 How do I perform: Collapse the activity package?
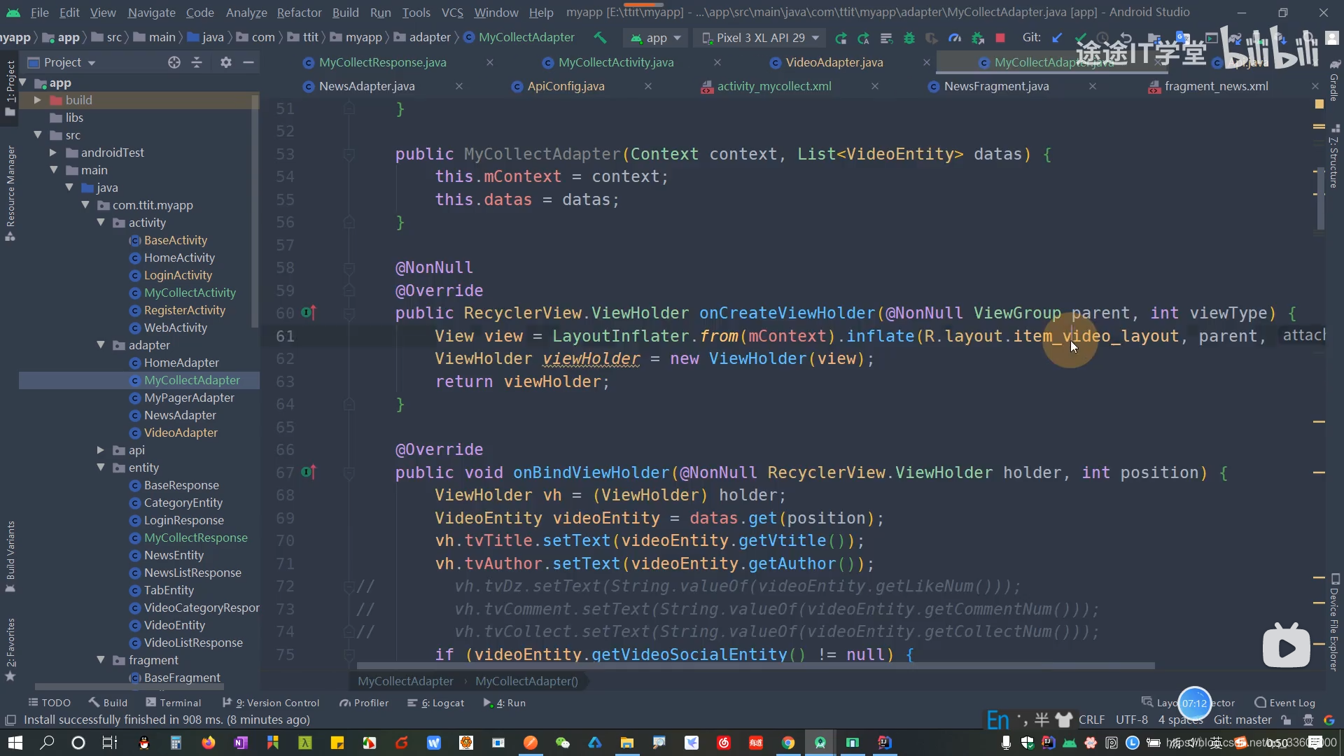point(101,223)
